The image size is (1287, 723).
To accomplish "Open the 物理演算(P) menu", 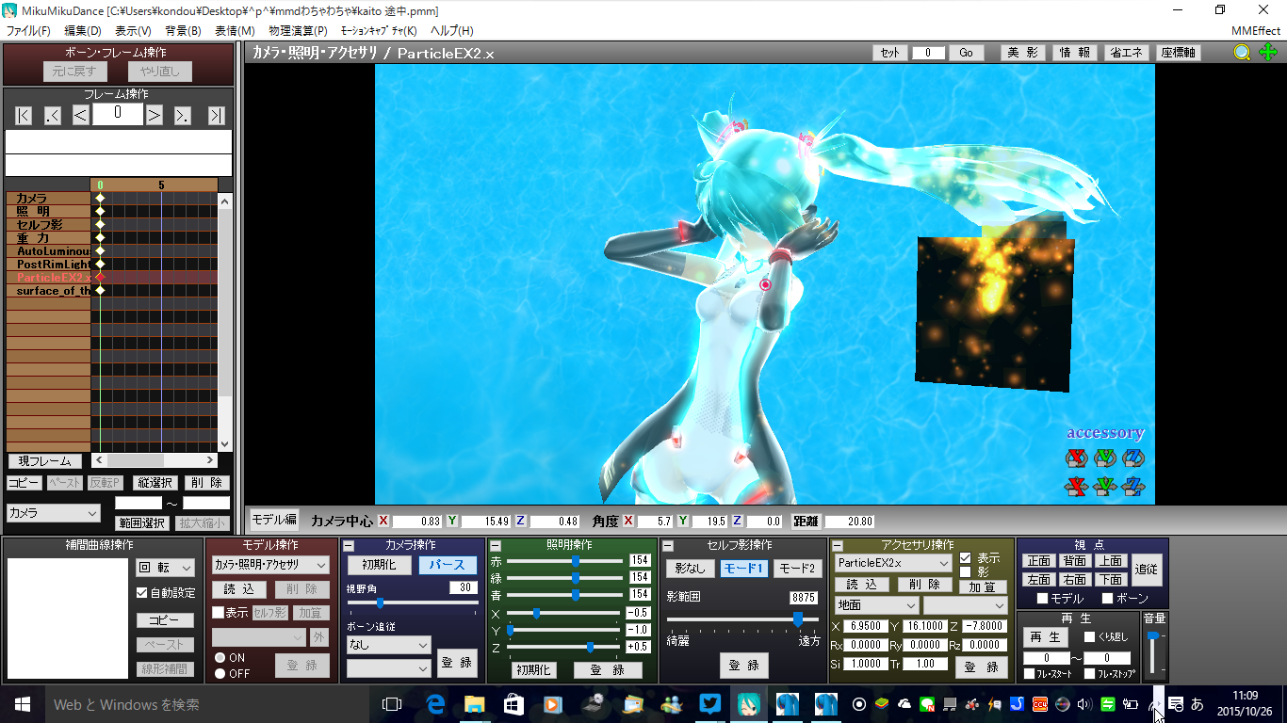I will (x=299, y=30).
